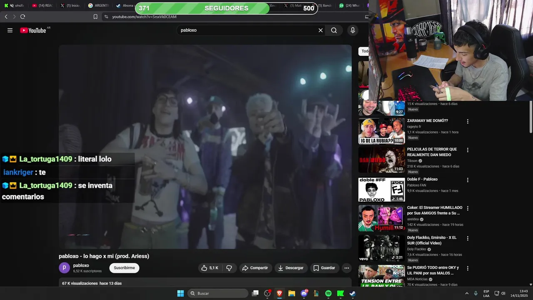Image resolution: width=533 pixels, height=300 pixels.
Task: Open the axeldea channel name
Action: coord(413,219)
